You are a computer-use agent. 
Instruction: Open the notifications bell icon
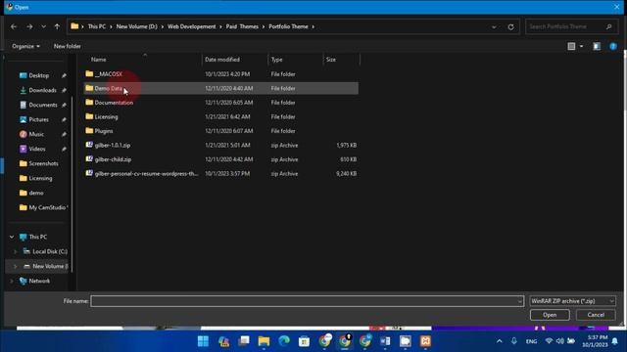click(x=615, y=341)
